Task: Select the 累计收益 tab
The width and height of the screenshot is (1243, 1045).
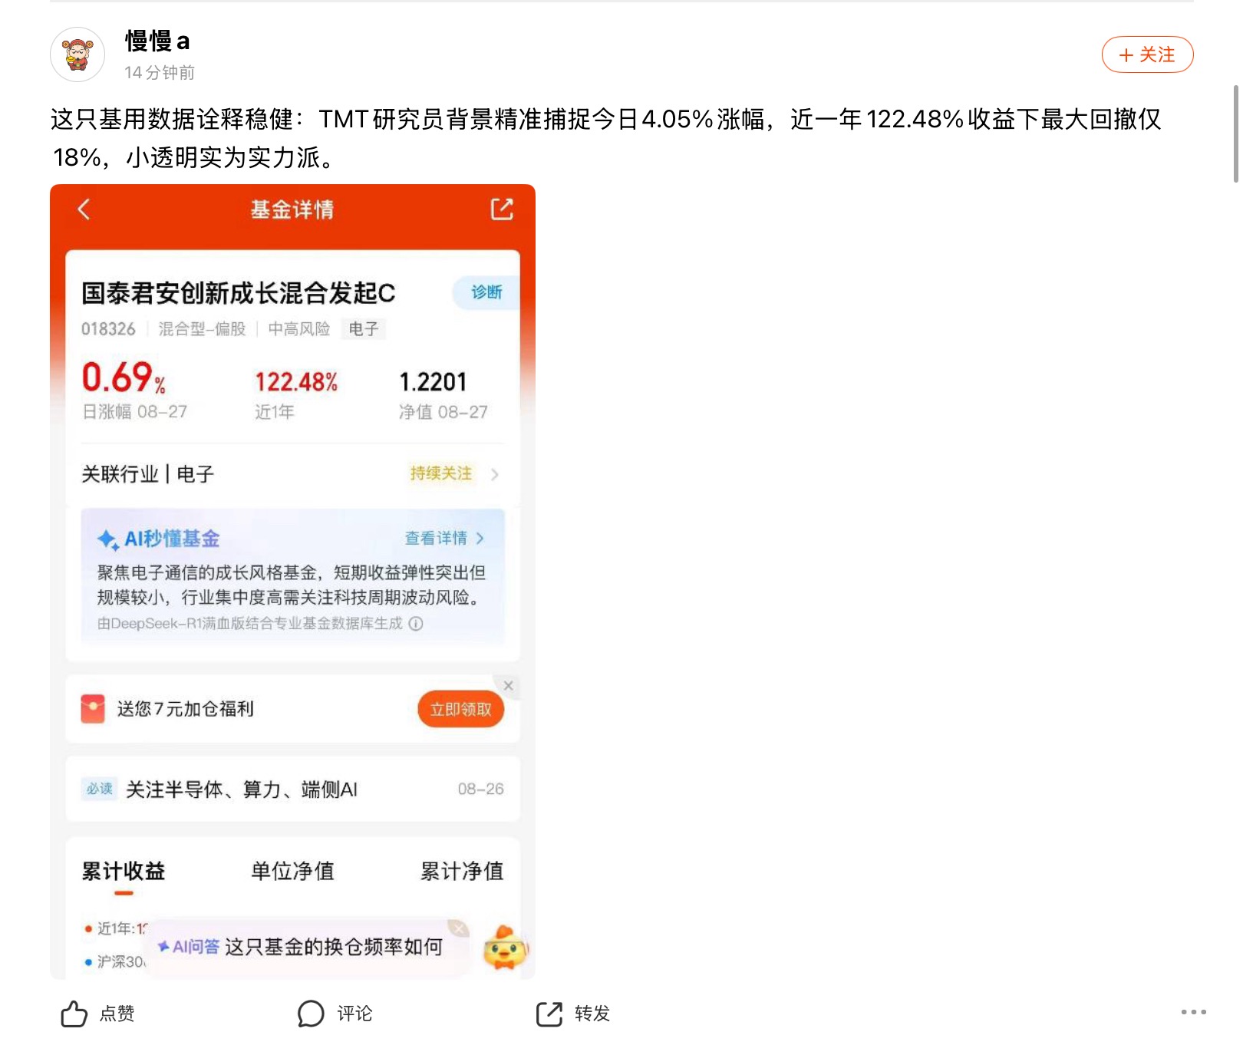Action: tap(124, 872)
